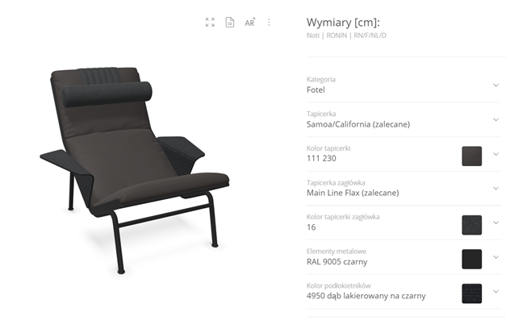Open the three-dot more options menu
The image size is (506, 333).
coord(269,23)
